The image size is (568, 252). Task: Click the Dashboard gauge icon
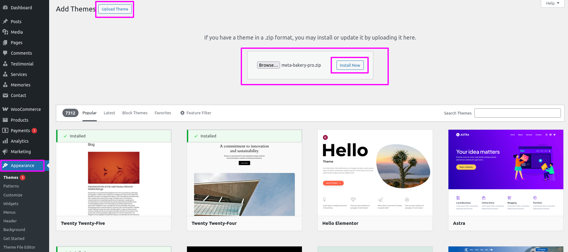[x=5, y=8]
